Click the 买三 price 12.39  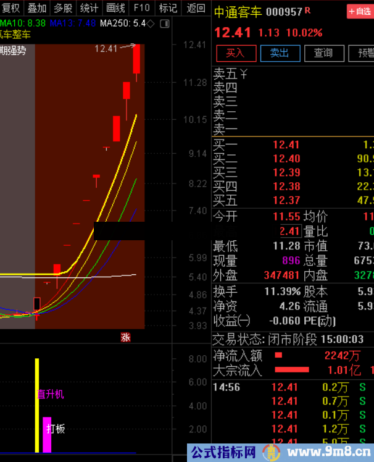point(286,172)
